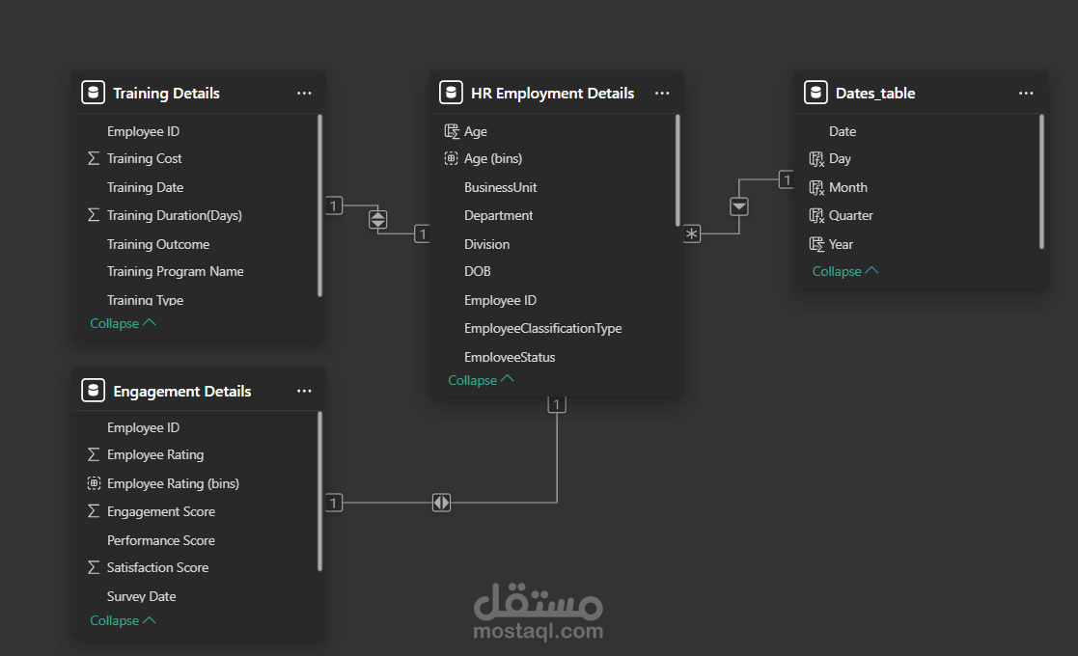Click the sigma icon beside Training Duration(Days)
Viewport: 1078px width, 656px height.
click(94, 215)
